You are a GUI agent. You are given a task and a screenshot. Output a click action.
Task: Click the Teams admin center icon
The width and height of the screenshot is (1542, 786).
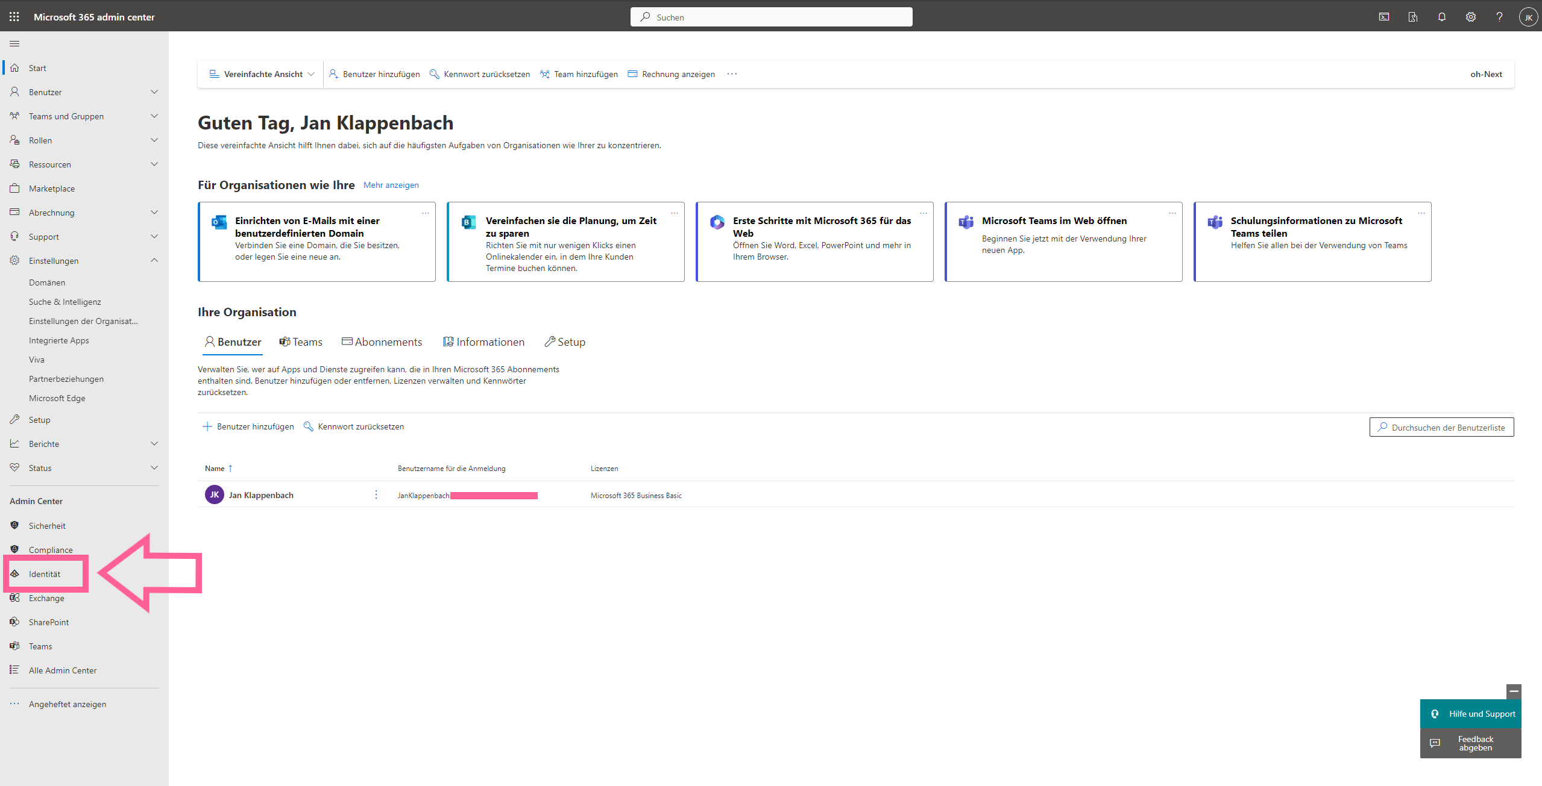(14, 646)
